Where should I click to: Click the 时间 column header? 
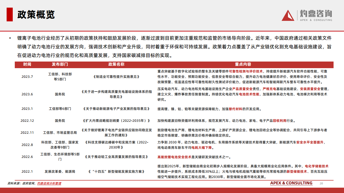[x=27, y=64]
